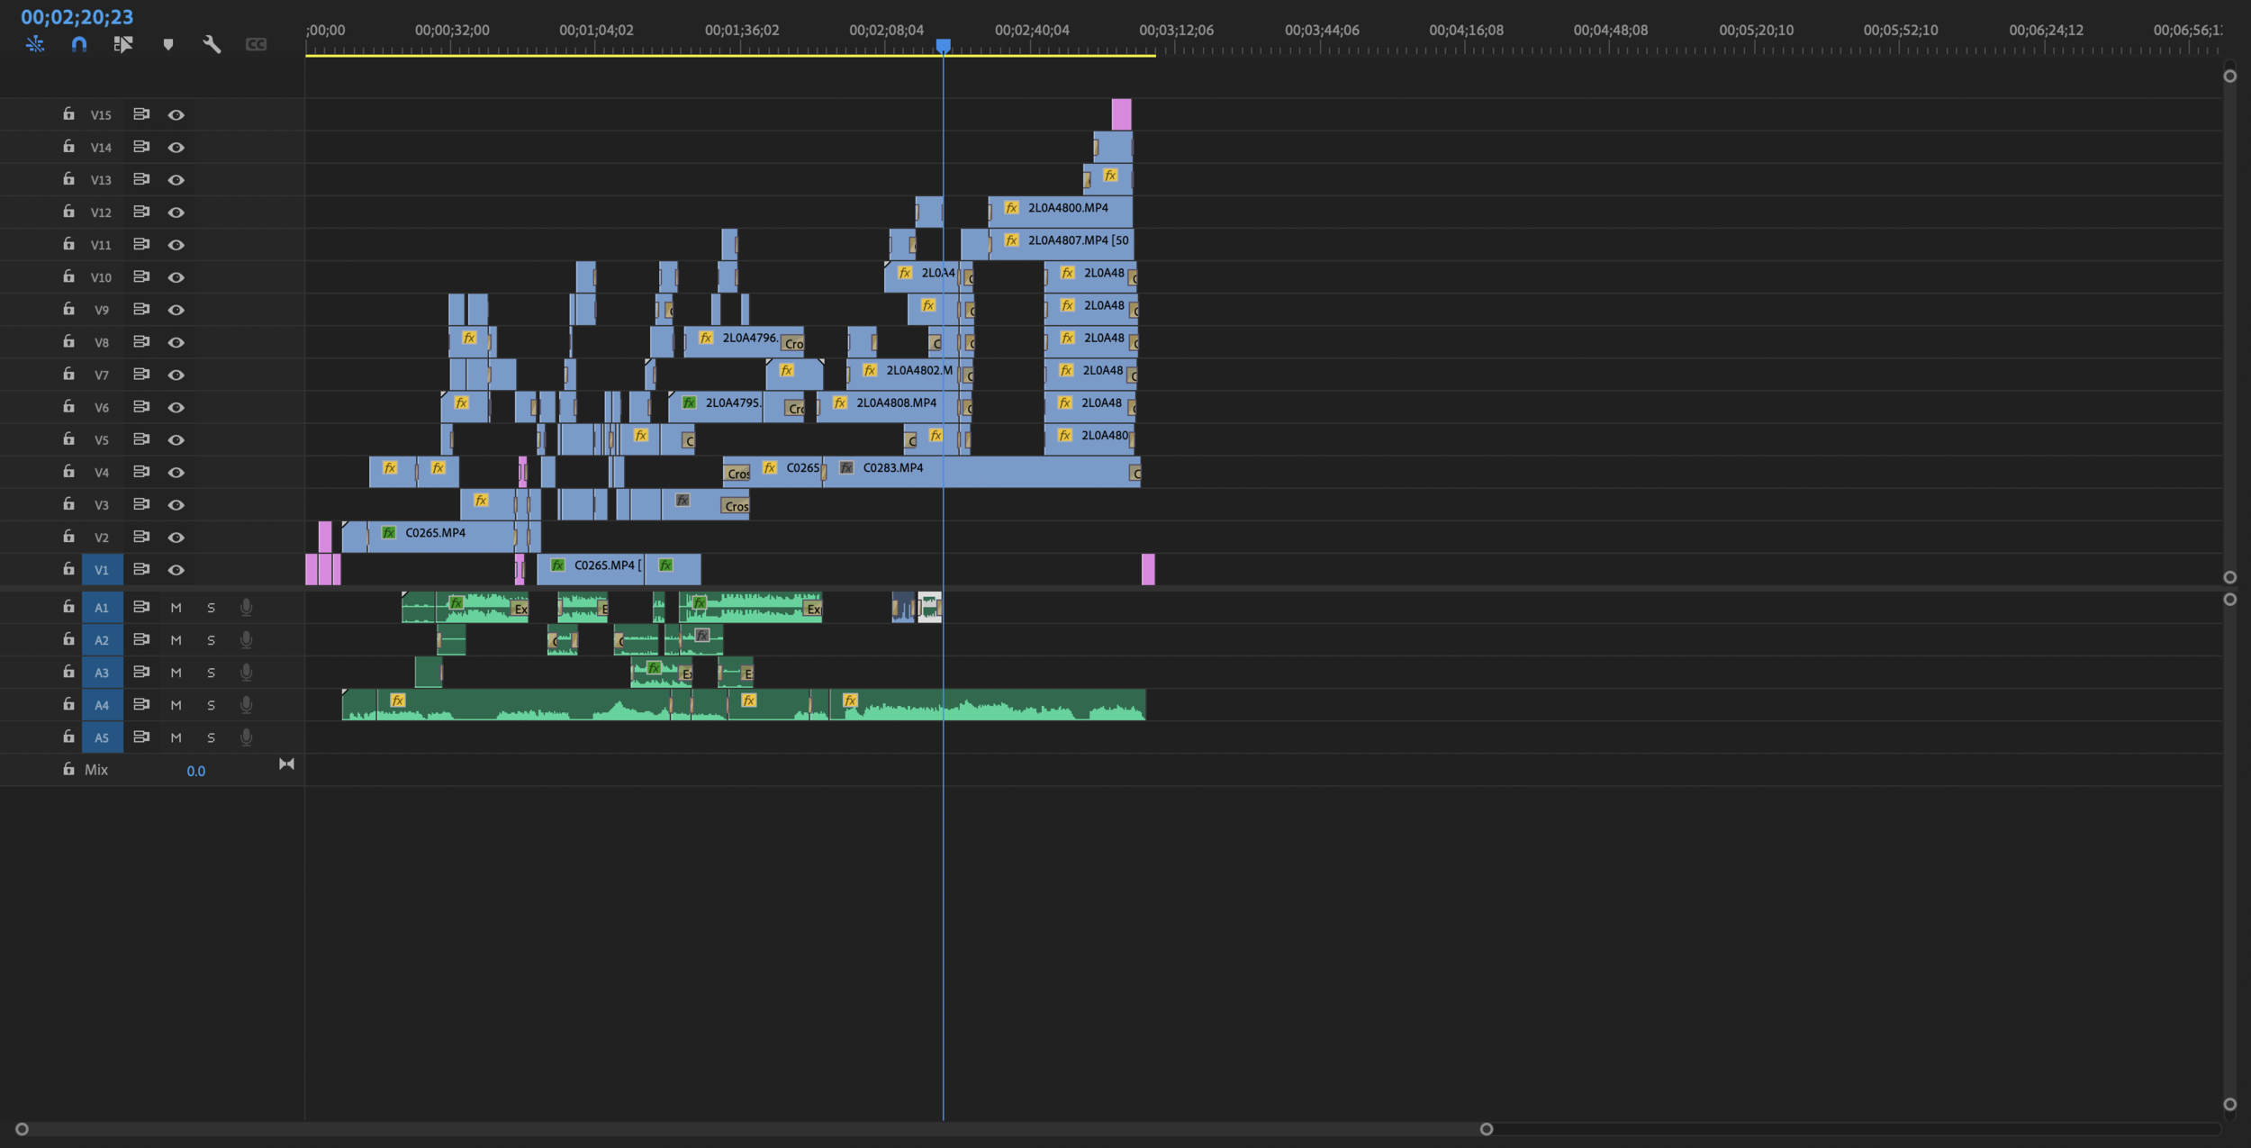2251x1148 pixels.
Task: Click the Sync Lock icon on track V3
Action: pyautogui.click(x=142, y=504)
